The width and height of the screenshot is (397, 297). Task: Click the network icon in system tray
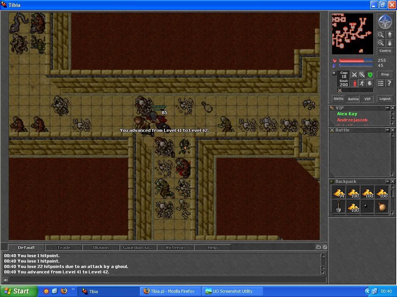pos(375,291)
